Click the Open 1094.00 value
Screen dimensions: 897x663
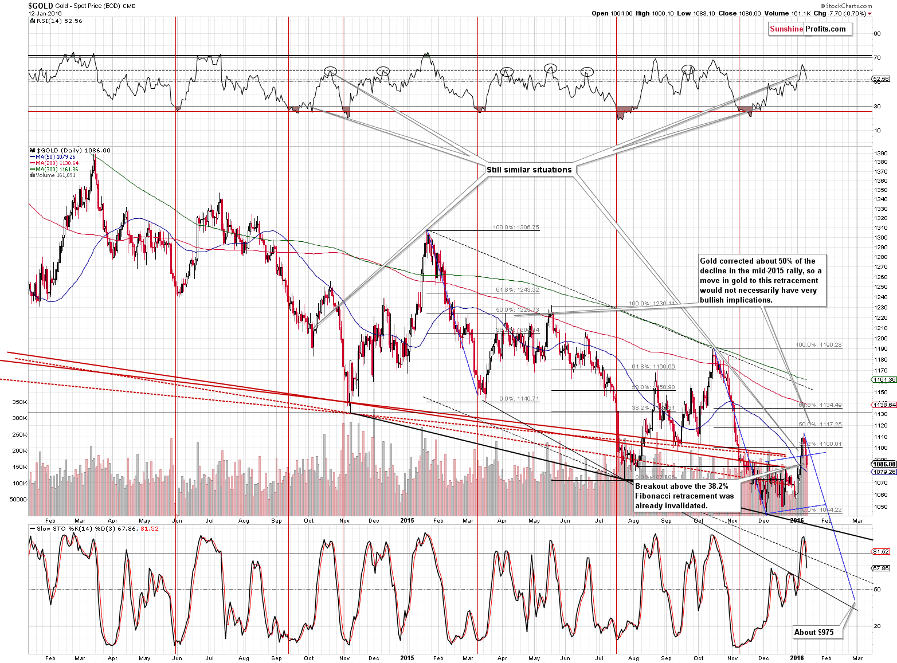(612, 13)
